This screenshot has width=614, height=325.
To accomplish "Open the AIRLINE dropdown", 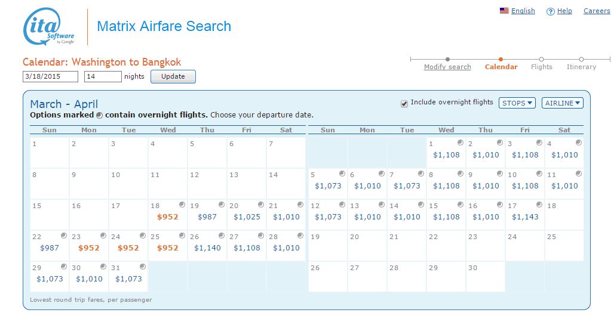I will coord(562,103).
